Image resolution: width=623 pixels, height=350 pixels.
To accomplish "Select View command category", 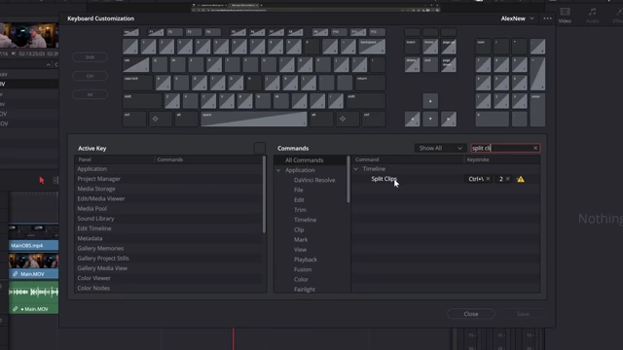I will click(x=300, y=250).
